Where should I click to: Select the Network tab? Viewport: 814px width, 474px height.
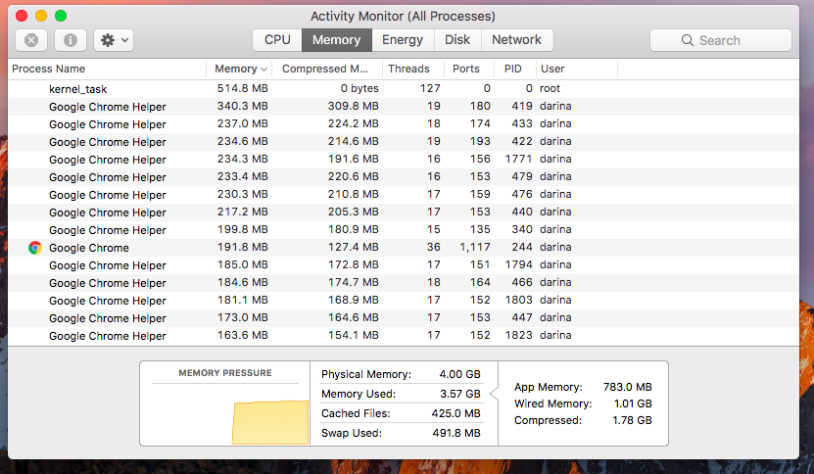pyautogui.click(x=516, y=40)
